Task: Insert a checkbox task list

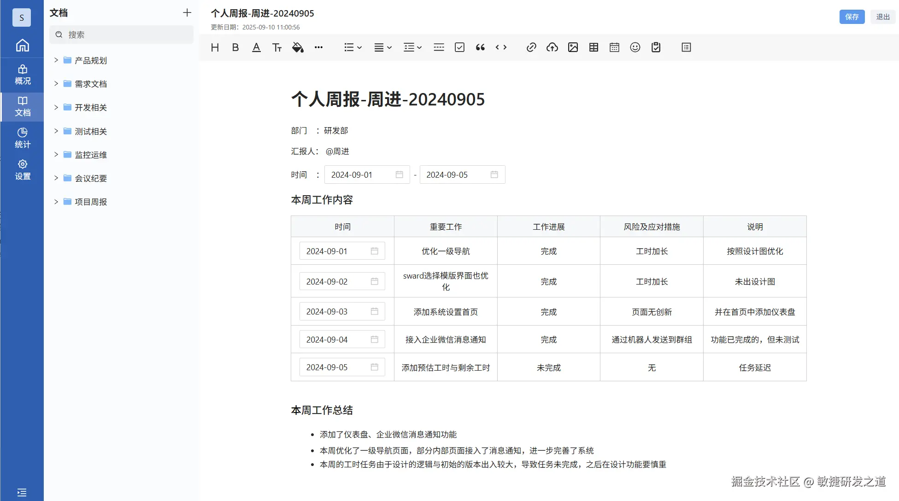Action: click(459, 47)
